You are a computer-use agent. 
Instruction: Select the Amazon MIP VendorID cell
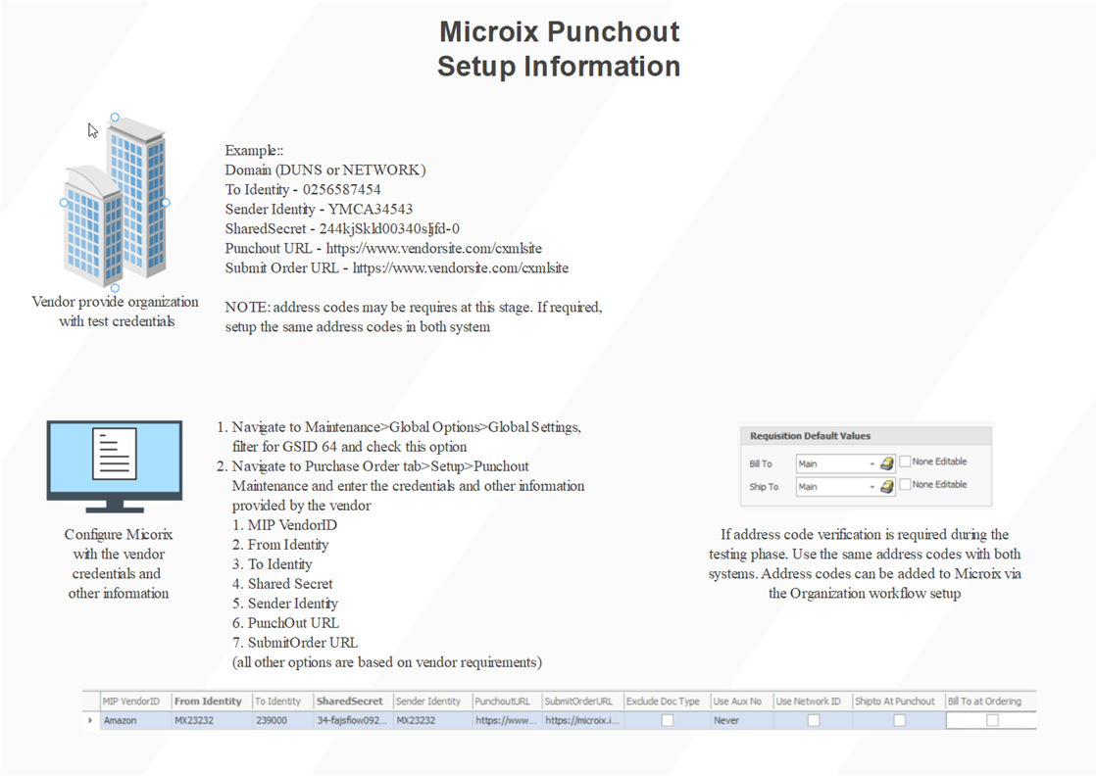134,721
